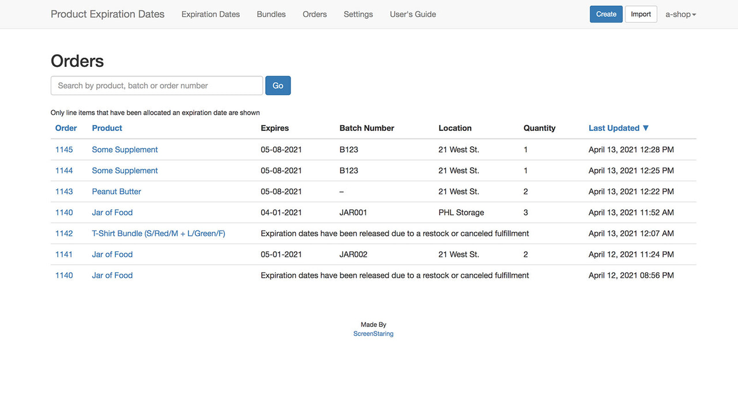
Task: Click the Product Expiration Dates home link
Action: 107,14
